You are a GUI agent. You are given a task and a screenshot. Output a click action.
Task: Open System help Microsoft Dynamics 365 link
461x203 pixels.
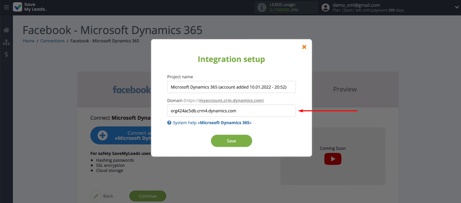click(x=212, y=122)
